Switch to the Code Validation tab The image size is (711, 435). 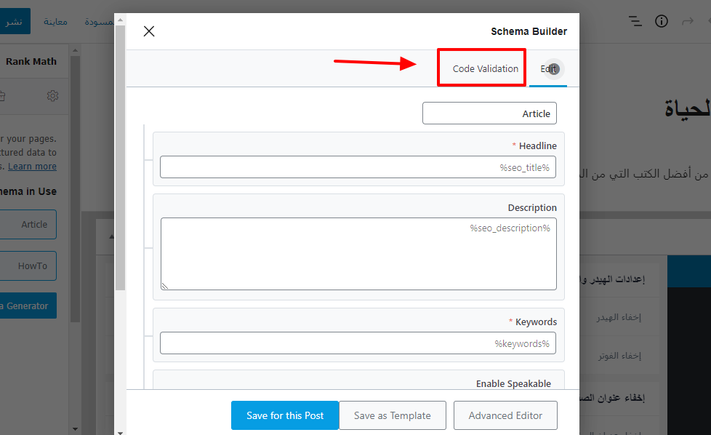point(485,69)
